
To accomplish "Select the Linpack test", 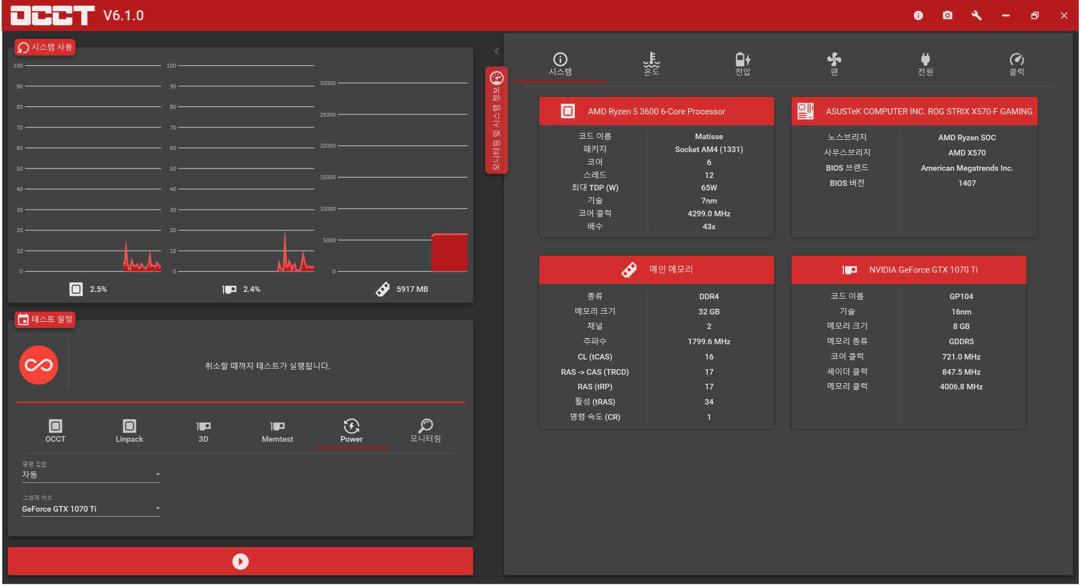I will click(129, 431).
